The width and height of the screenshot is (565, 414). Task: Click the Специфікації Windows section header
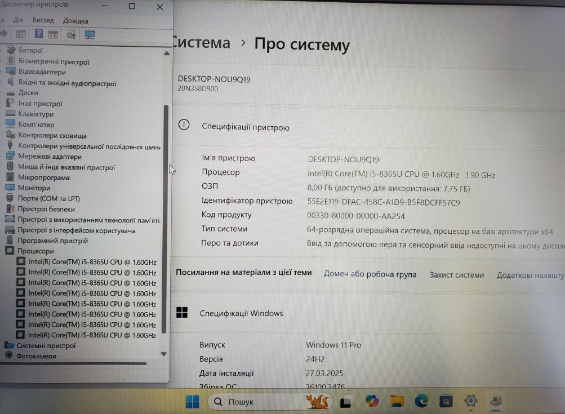click(241, 313)
